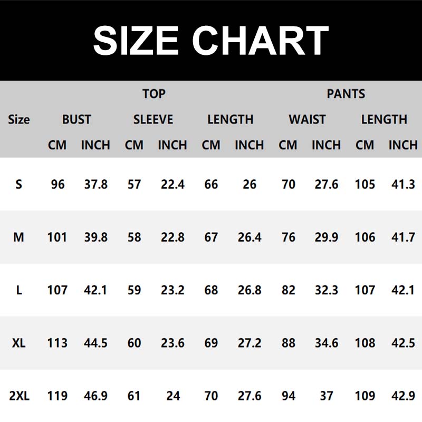Click sleeve value 59 in row L
The width and height of the screenshot is (422, 422).
coord(134,290)
